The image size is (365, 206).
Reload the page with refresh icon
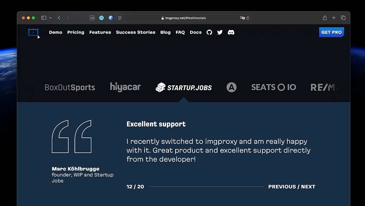248,18
